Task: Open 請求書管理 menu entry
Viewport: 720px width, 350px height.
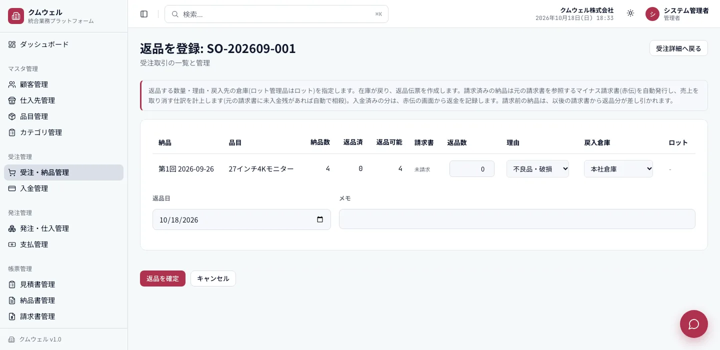Action: 63,316
